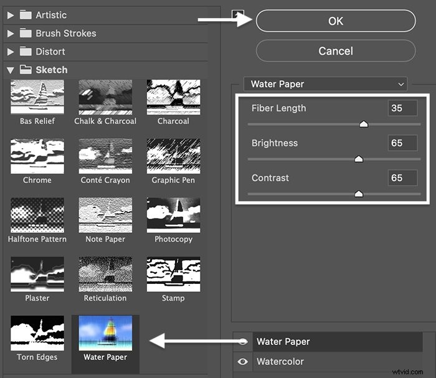Screen dimensions: 436x378
Task: Expand the Brush Strokes folder
Action: [x=11, y=34]
